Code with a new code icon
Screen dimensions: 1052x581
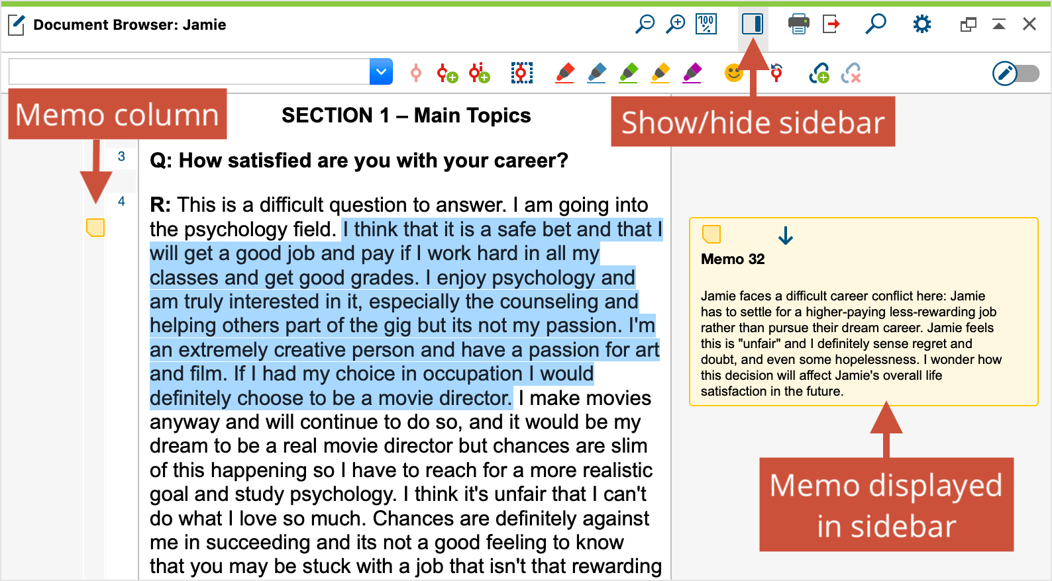[x=448, y=73]
